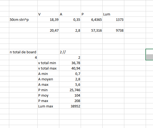Screen dimensions: 153x128
Task: Select the 'V' header cell
Action: tap(48, 14)
